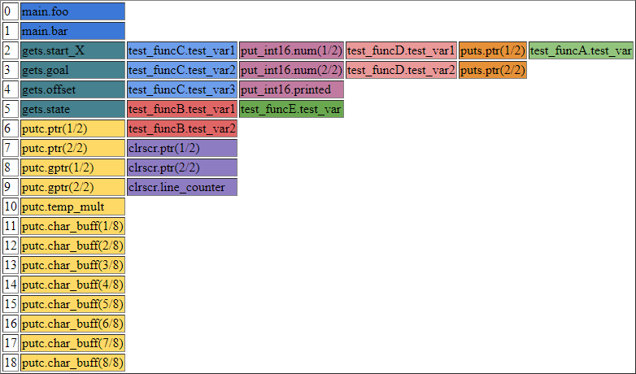Select the put_int16.num(1/2) cell
The height and width of the screenshot is (374, 636).
point(291,50)
